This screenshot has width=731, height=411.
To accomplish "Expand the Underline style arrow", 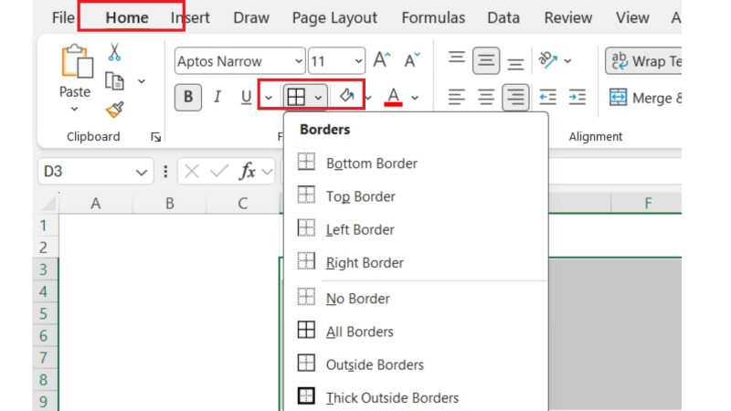I will point(268,98).
